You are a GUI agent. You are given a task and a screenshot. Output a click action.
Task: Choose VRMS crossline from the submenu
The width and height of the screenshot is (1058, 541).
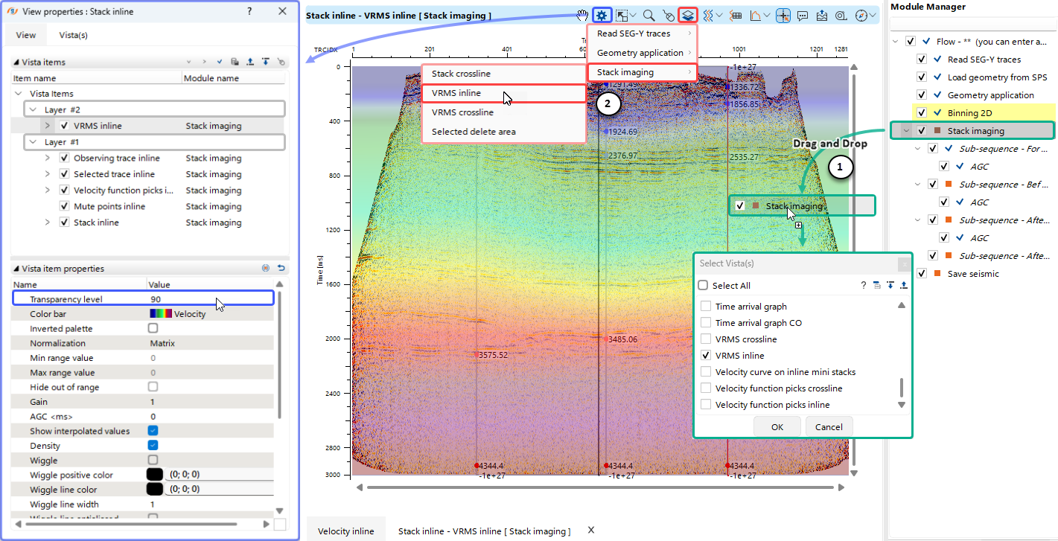click(462, 112)
